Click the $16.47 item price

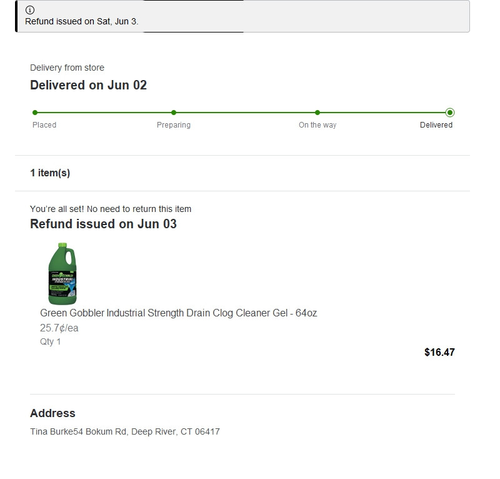coord(439,352)
